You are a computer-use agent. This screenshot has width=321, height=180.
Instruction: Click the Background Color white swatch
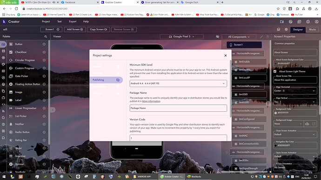click(275, 113)
